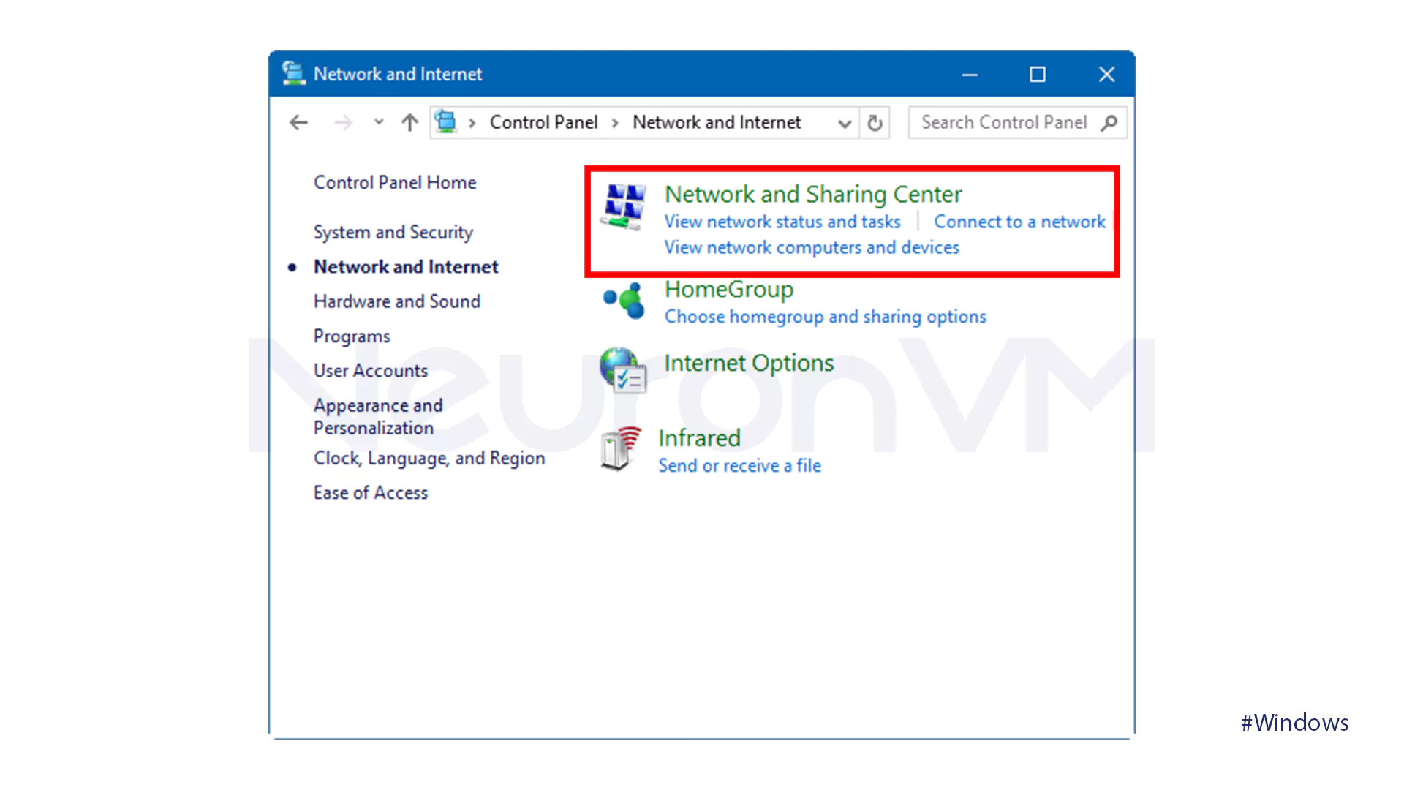Screen dimensions: 1404x790
Task: Open Ease of Access category
Action: point(371,493)
